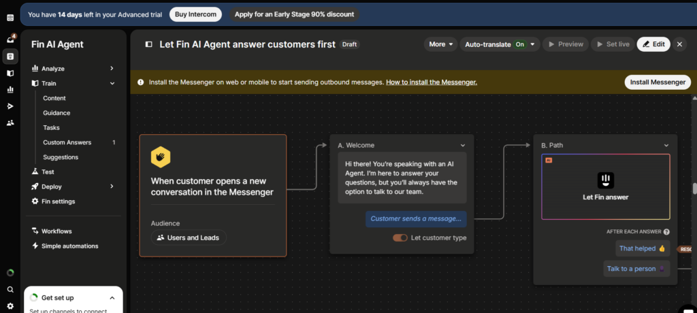Open the More dropdown menu
The height and width of the screenshot is (313, 697).
pos(441,44)
